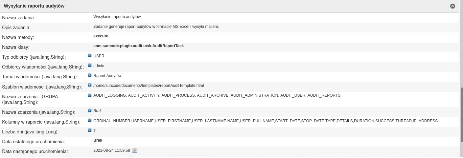
Task: Click the next run date 2021-08-24 11:59:58
Action: (112, 150)
